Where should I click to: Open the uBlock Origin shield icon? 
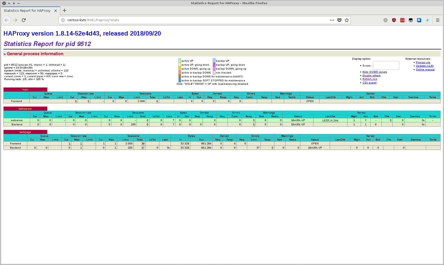tap(394, 20)
